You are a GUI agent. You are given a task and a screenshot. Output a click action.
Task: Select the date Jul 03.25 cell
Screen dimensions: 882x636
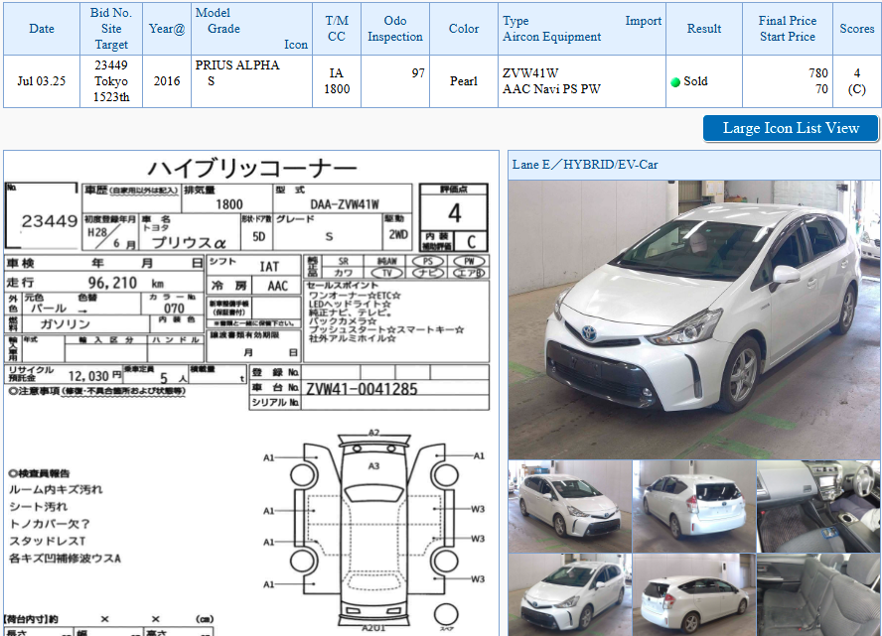[42, 81]
